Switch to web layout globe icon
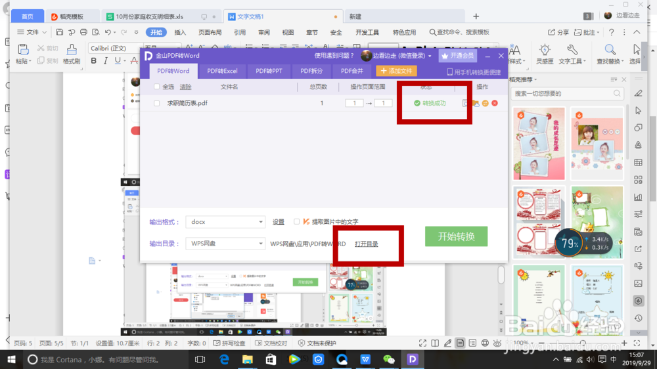Screen dimensions: 657x369 pos(485,343)
